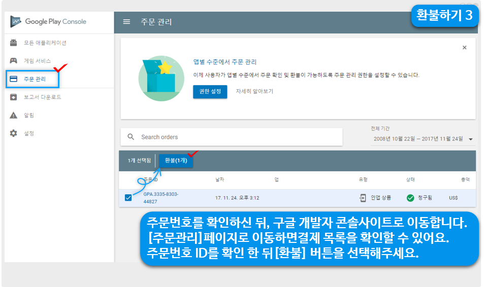Open the hamburger navigation menu
The height and width of the screenshot is (287, 485).
pyautogui.click(x=127, y=22)
